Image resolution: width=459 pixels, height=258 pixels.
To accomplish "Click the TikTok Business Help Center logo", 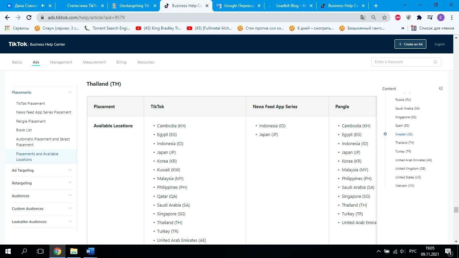I will point(37,44).
